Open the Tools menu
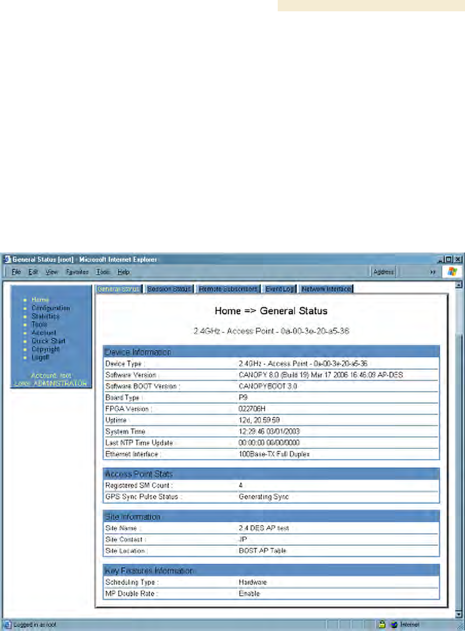The height and width of the screenshot is (631, 465). 103,272
